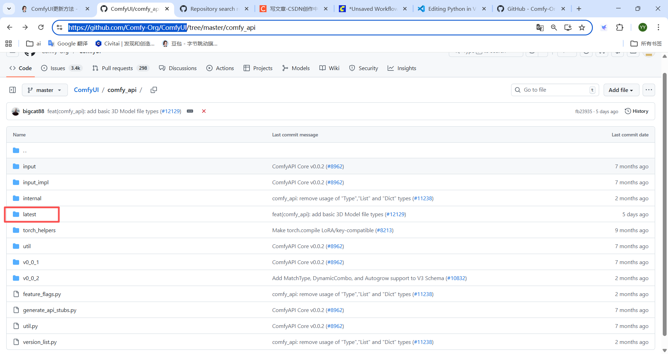Open version_list.py file
Image resolution: width=668 pixels, height=354 pixels.
tap(40, 342)
